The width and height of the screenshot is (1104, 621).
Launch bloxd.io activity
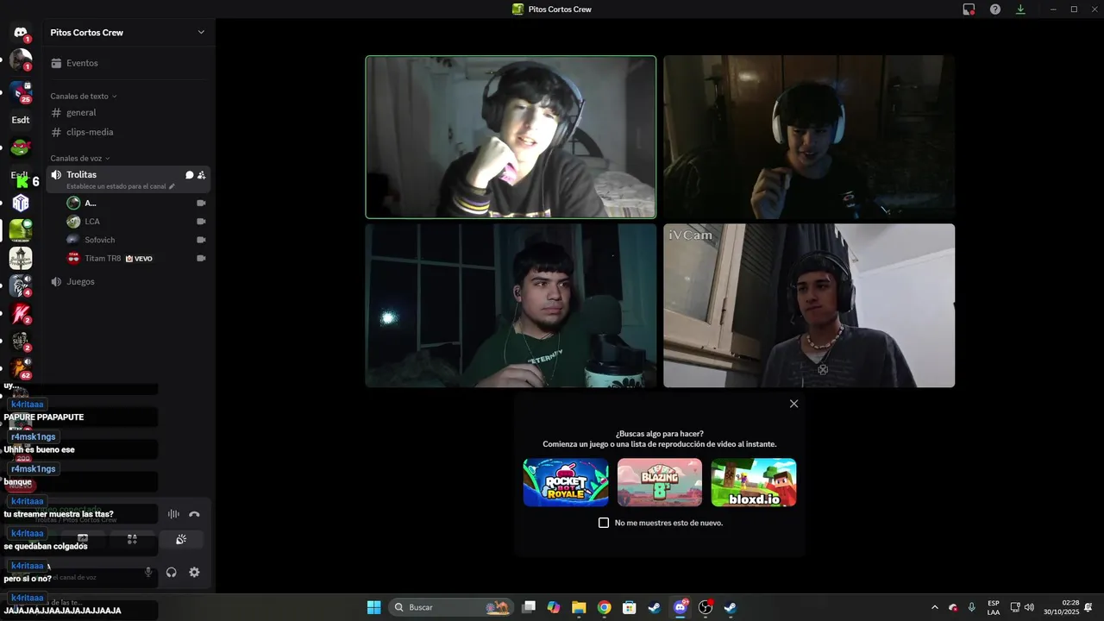(754, 482)
